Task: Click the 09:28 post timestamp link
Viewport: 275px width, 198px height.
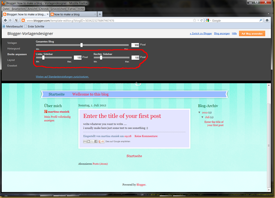Action: (127, 136)
